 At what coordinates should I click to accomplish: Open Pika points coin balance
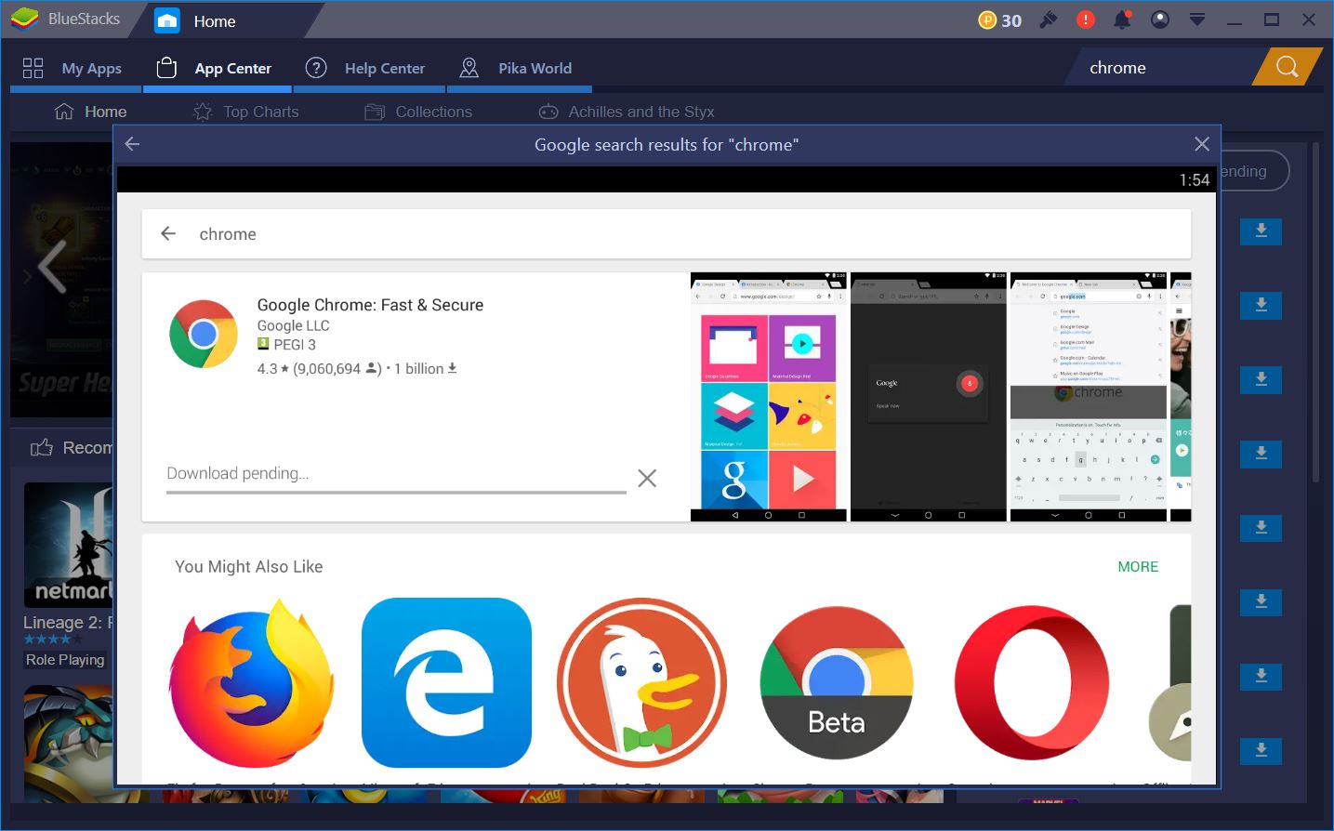(x=1000, y=20)
